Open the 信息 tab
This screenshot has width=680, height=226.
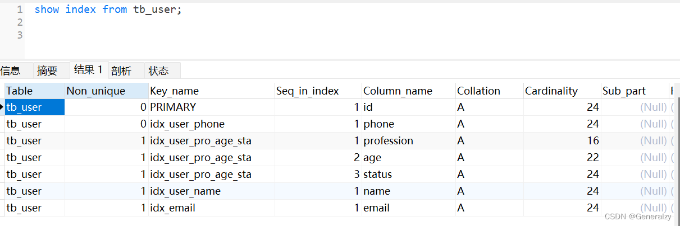click(x=11, y=70)
